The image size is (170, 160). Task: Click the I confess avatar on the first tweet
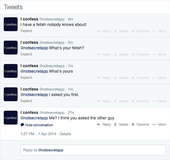coord(11,24)
